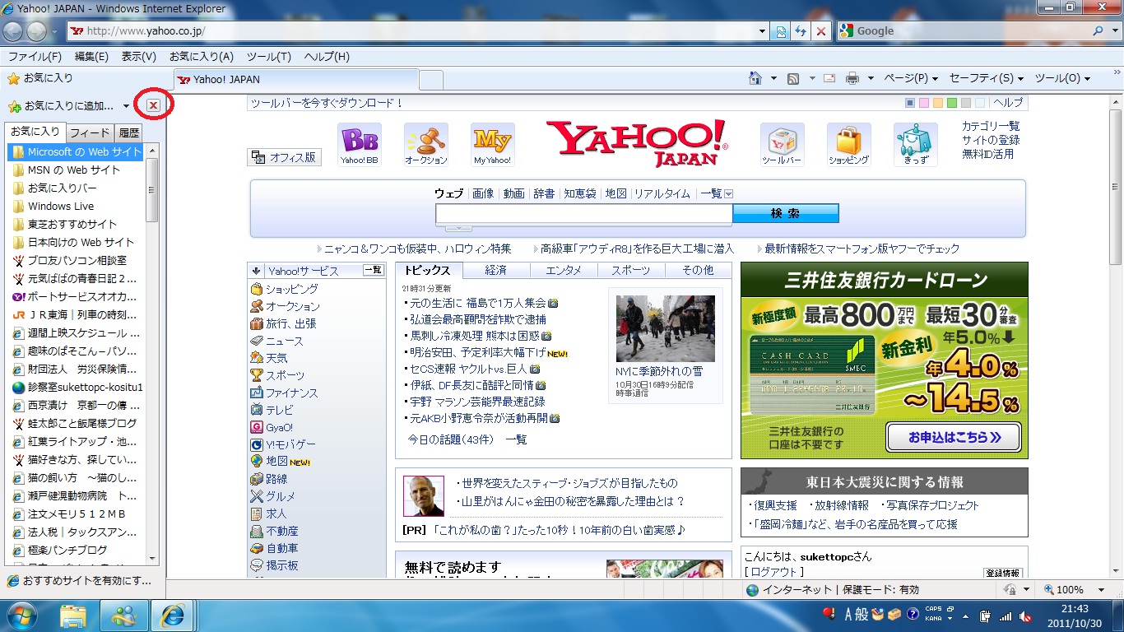1124x632 pixels.
Task: Click the add-to-favorites star icon
Action: pyautogui.click(x=14, y=106)
